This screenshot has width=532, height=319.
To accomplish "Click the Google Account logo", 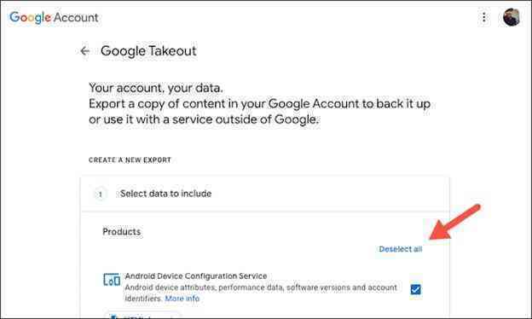I will pyautogui.click(x=54, y=17).
